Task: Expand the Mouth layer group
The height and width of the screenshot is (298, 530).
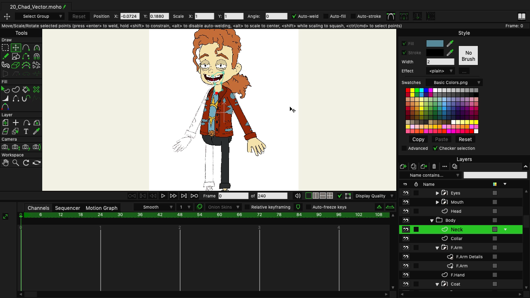Action: tap(437, 202)
